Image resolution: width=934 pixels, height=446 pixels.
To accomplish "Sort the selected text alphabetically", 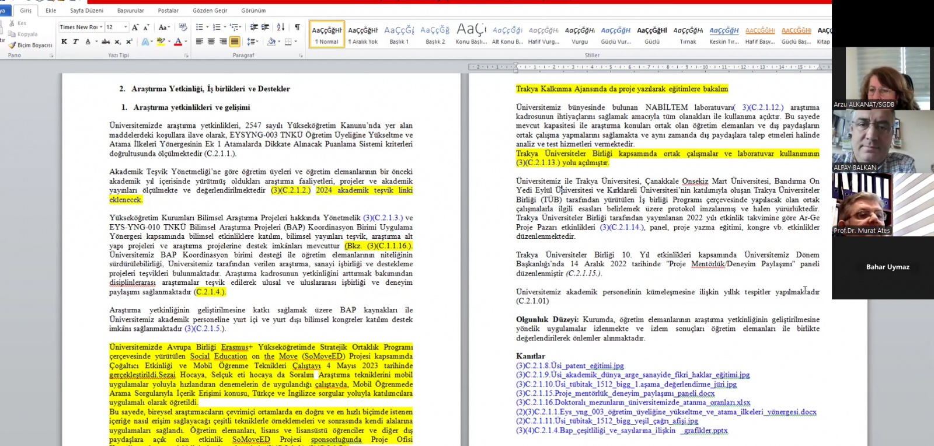I will [x=281, y=27].
